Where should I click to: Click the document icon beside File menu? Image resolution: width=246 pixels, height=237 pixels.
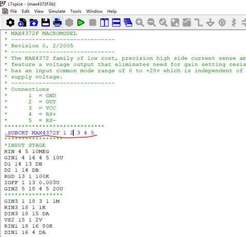5,11
